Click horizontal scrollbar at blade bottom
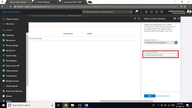 point(127,101)
